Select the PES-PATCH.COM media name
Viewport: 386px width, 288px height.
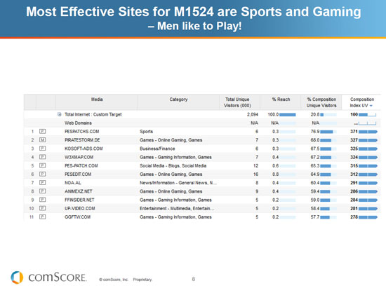click(81, 165)
